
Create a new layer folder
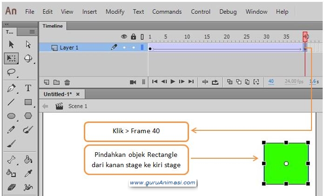pos(56,82)
